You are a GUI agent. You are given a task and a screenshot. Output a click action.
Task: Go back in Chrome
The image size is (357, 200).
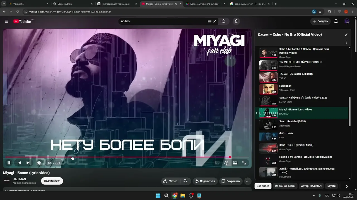click(x=4, y=12)
